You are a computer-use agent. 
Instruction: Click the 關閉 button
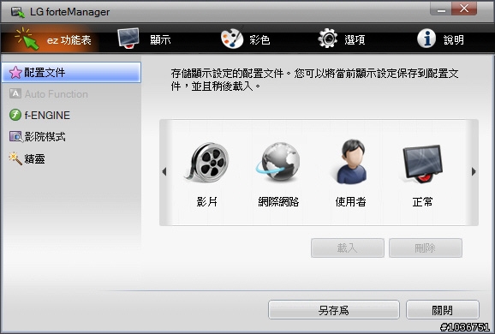tap(443, 310)
